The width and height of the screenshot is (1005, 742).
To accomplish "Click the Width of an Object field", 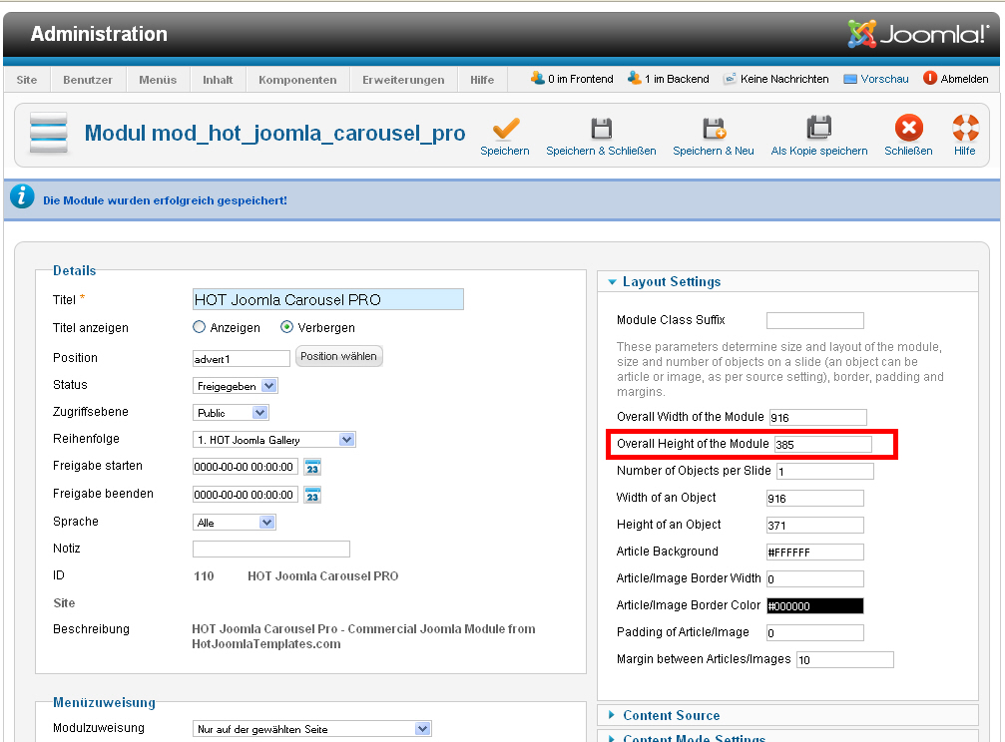I will (815, 498).
